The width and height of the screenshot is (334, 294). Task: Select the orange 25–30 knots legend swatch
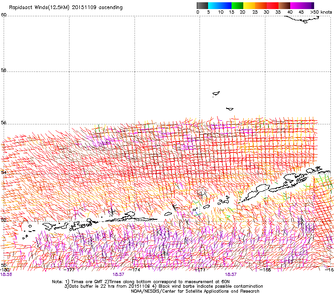(x=261, y=5)
